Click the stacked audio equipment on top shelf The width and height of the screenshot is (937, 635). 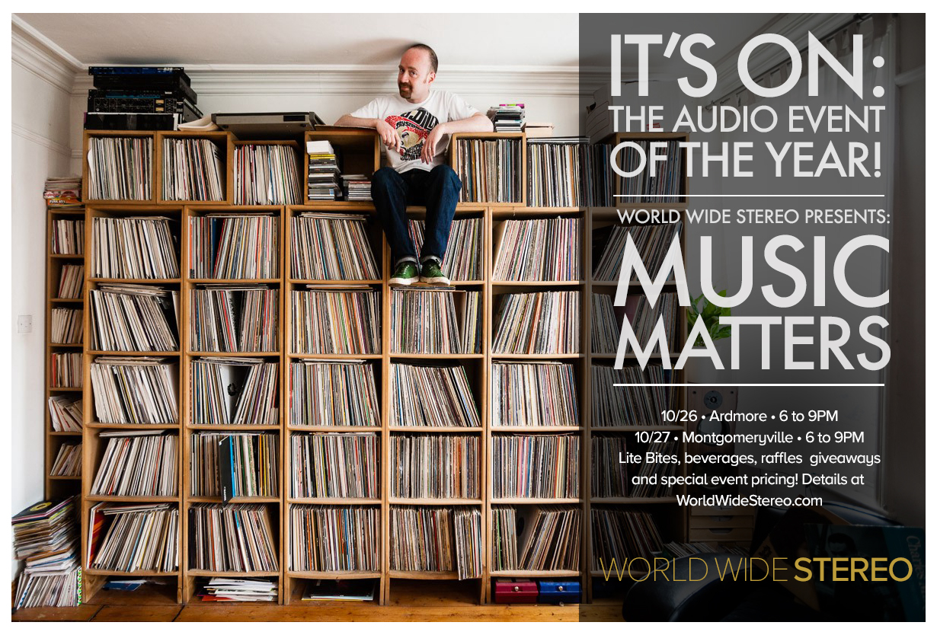(141, 98)
